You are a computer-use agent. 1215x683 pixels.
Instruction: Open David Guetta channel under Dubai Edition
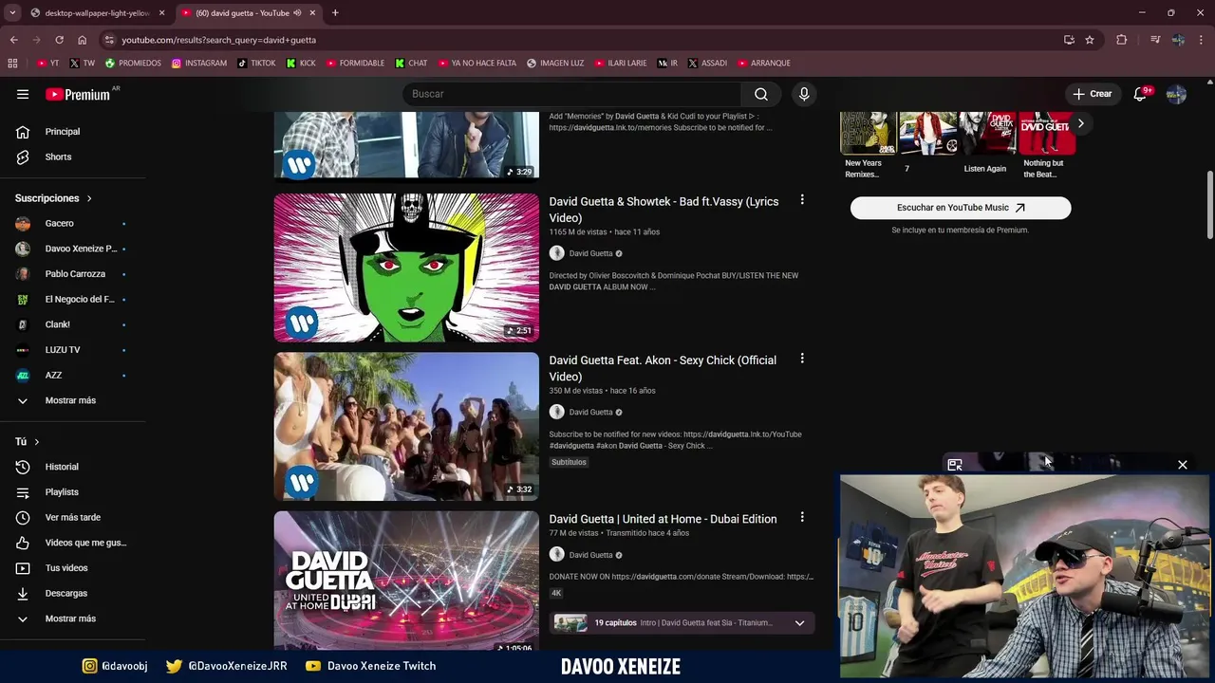click(590, 555)
